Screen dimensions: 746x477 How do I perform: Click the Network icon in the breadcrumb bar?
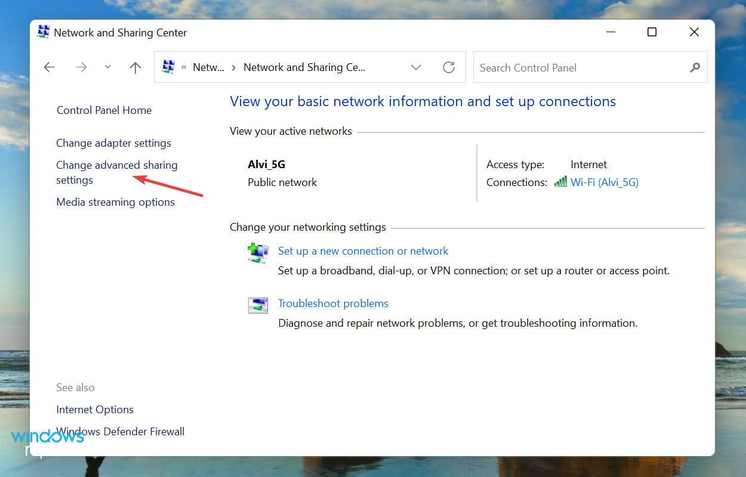tap(169, 67)
